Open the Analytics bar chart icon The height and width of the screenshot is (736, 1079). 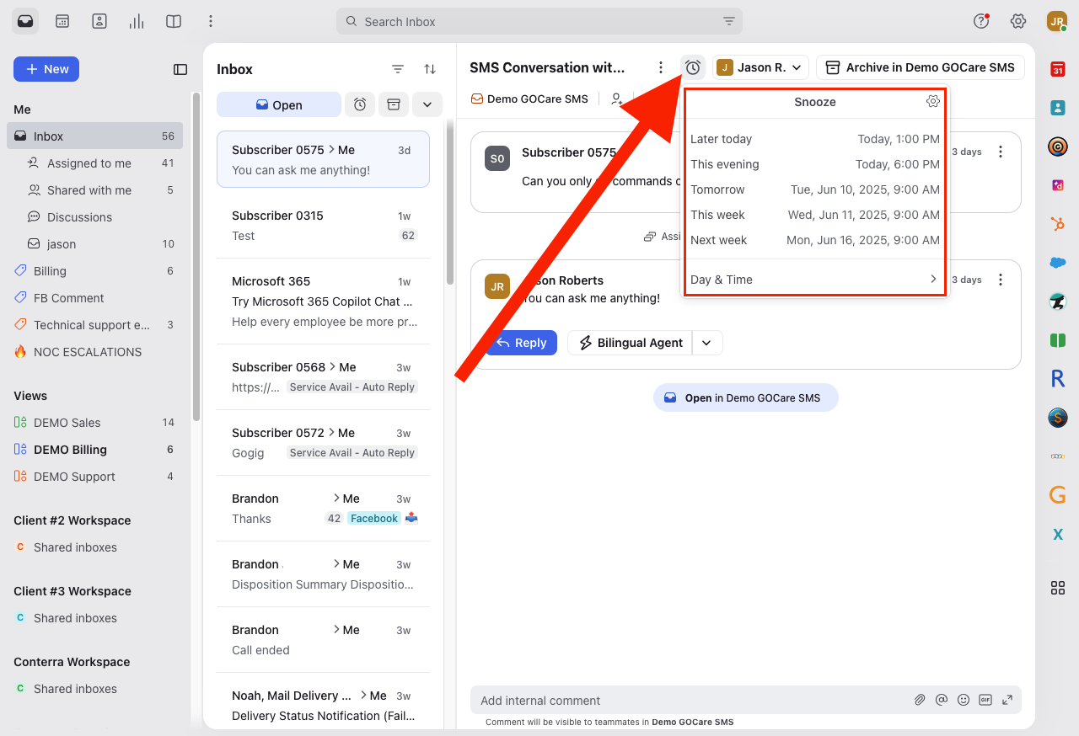point(137,21)
